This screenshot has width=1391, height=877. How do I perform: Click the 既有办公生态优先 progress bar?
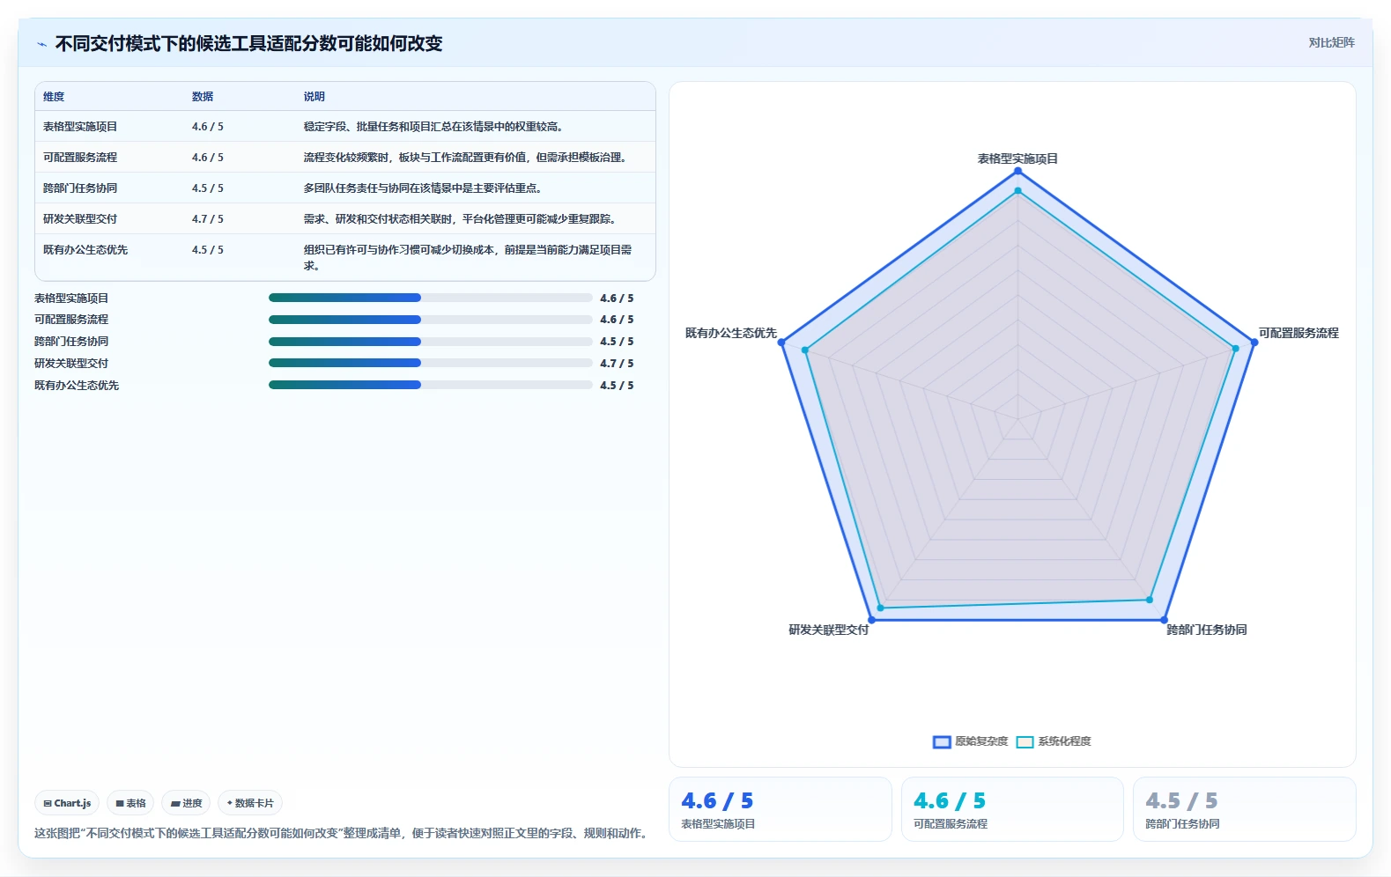coord(431,385)
